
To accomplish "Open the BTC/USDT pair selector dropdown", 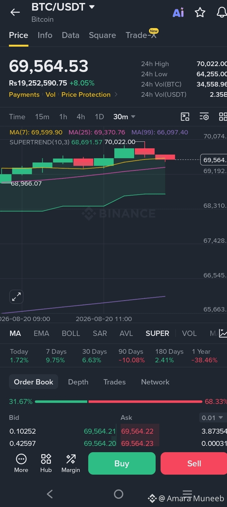I will pyautogui.click(x=63, y=7).
